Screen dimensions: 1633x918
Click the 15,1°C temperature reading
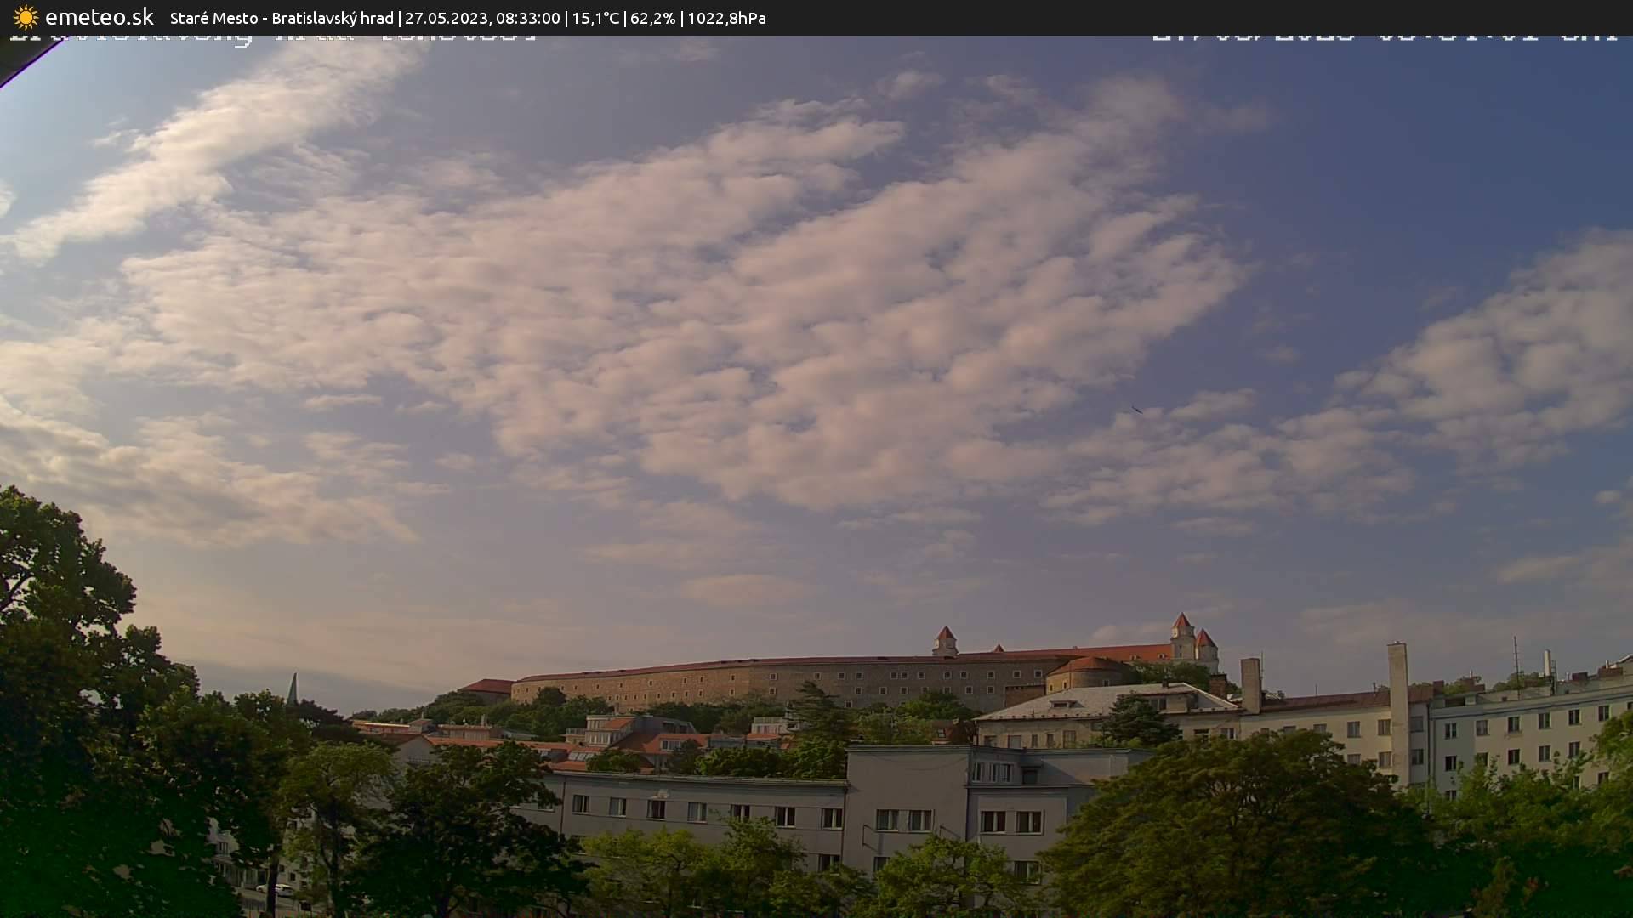click(x=595, y=18)
